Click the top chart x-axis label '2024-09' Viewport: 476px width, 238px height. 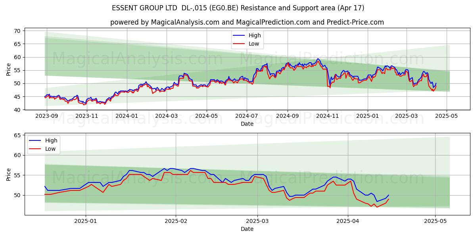pyautogui.click(x=287, y=116)
